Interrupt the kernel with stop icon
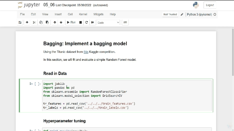Screen dimensions: 234x131 tap(80, 23)
